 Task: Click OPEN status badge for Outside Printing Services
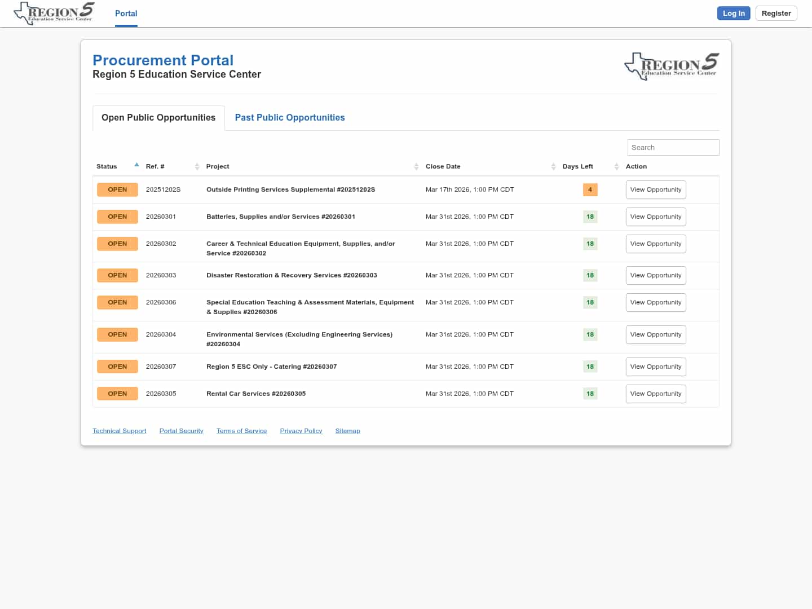click(117, 190)
